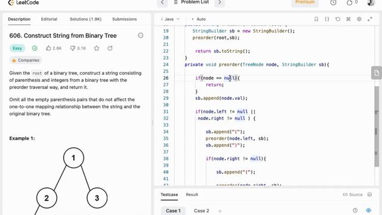The image size is (382, 215).
Task: Click the bookmark icon in editor toolbar
Action: click(x=316, y=19)
